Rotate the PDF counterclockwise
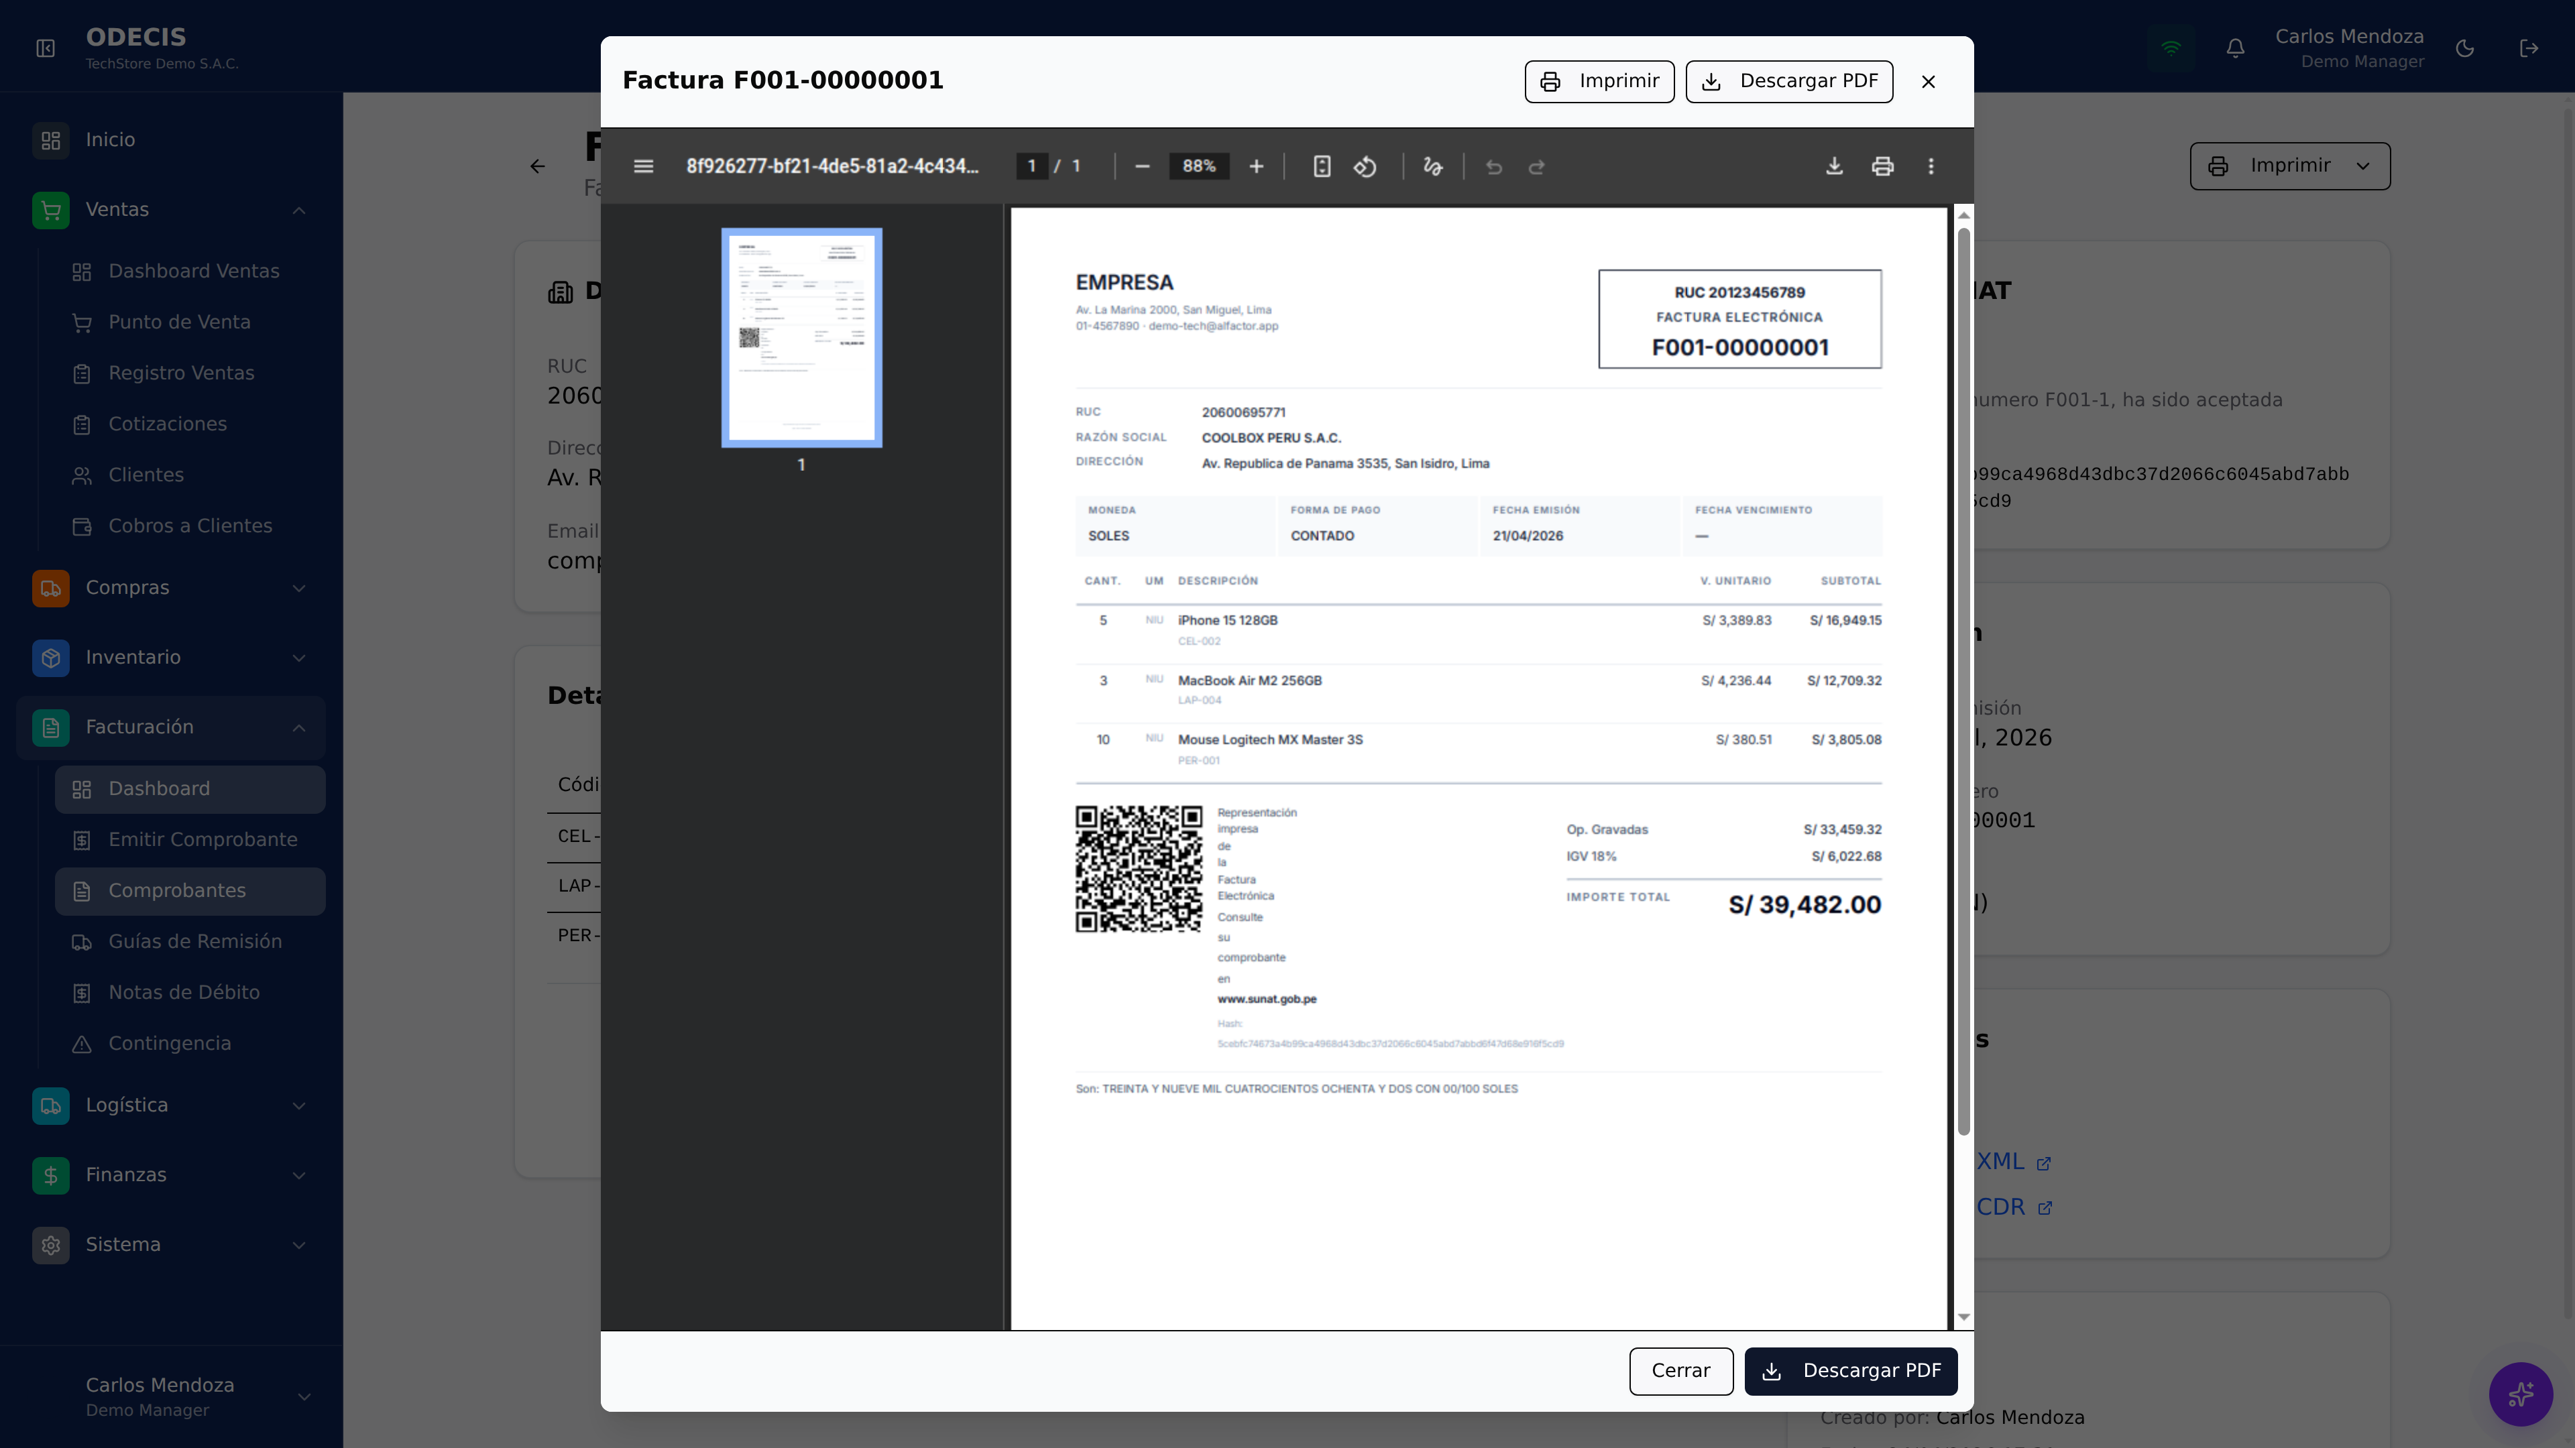 coord(1365,166)
